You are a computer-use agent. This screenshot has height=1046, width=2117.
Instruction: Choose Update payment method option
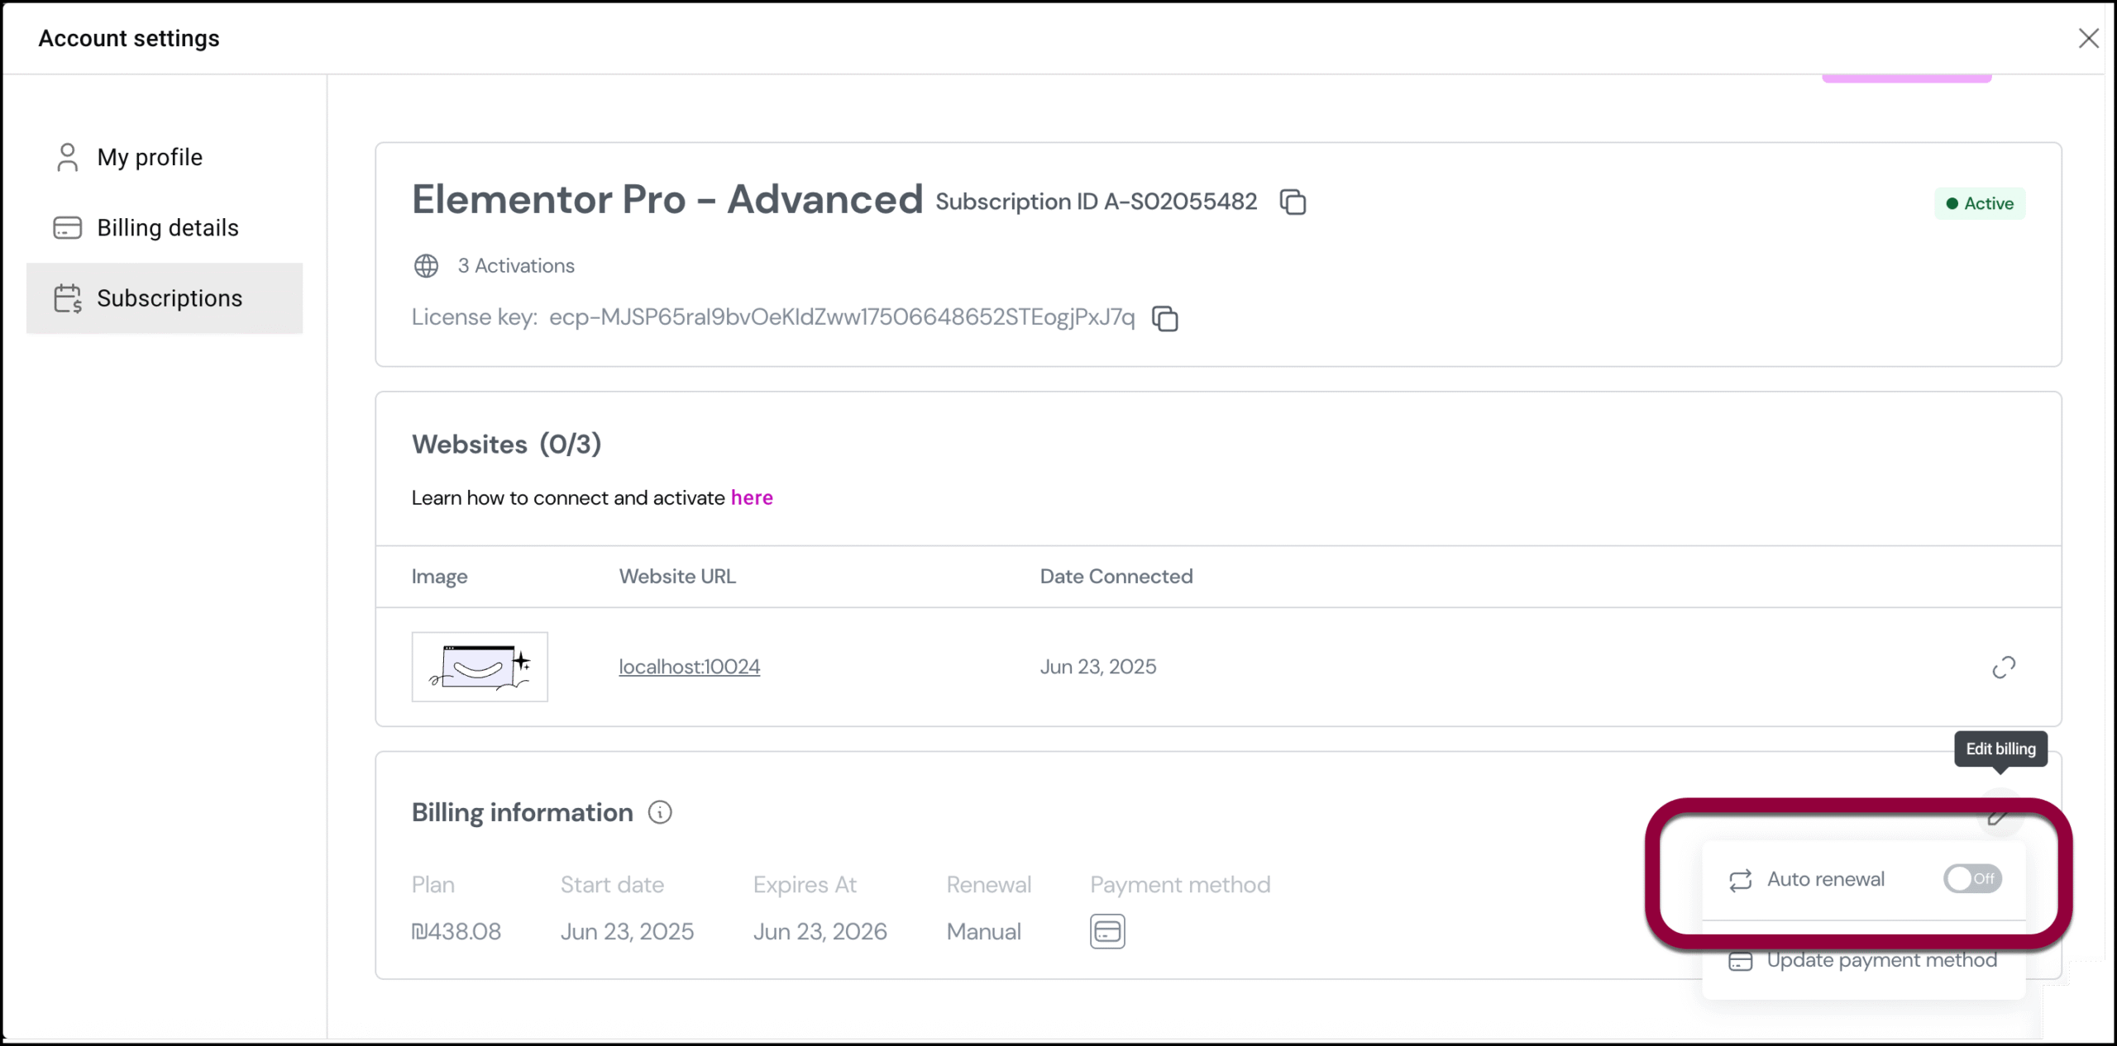click(x=1863, y=961)
